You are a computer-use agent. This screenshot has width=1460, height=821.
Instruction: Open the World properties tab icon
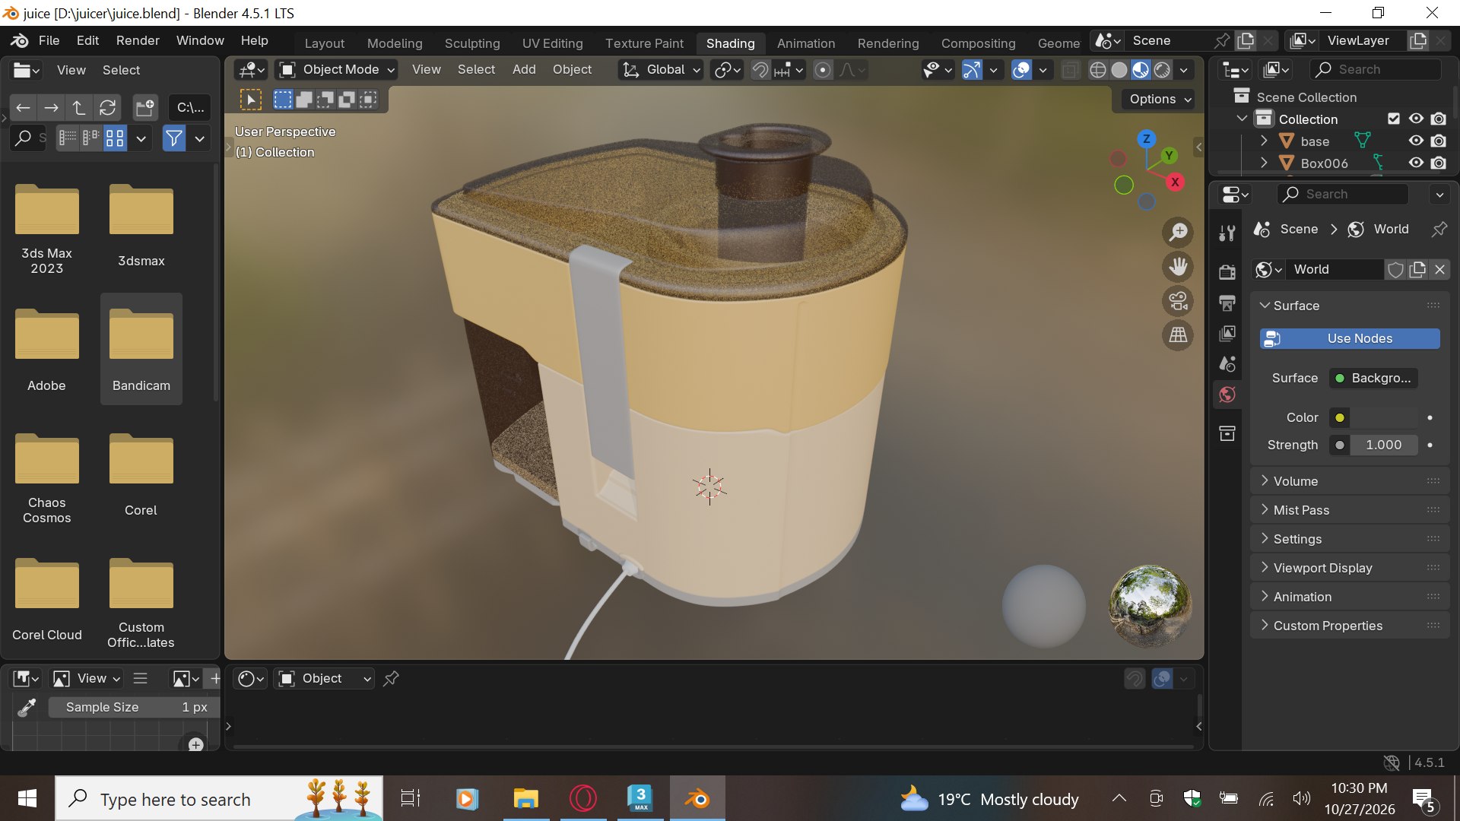point(1227,395)
